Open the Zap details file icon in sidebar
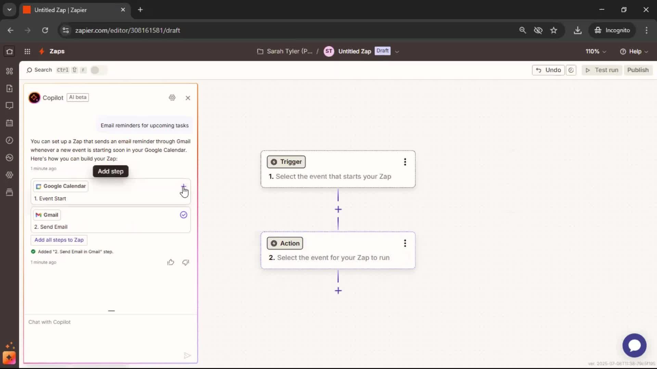 (x=10, y=88)
